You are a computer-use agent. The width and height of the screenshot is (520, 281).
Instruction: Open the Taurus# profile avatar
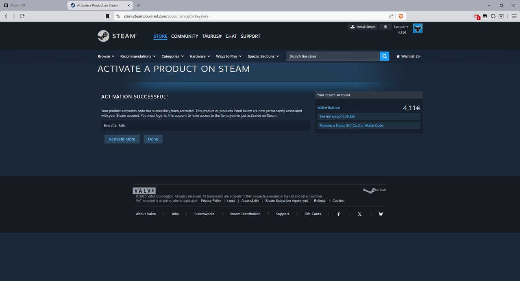418,28
